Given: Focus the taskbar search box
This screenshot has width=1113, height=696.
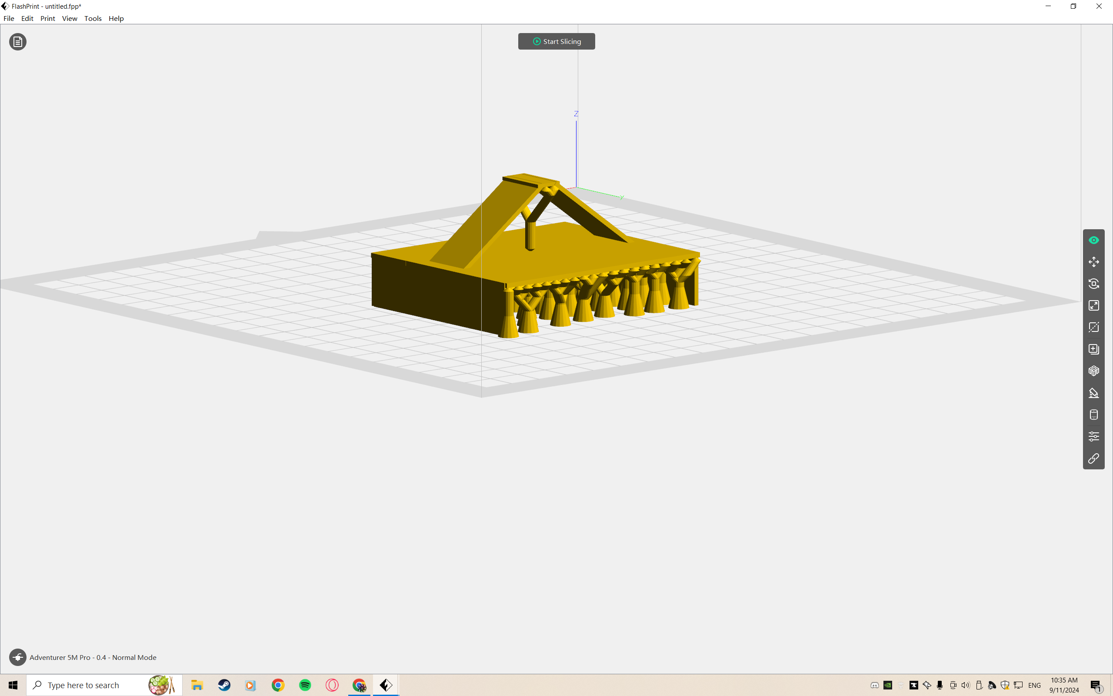Looking at the screenshot, I should click(104, 685).
